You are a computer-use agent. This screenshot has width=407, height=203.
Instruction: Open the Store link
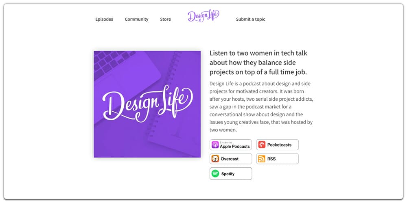click(x=165, y=19)
